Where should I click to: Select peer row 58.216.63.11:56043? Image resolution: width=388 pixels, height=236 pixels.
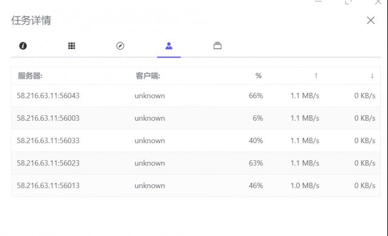[x=196, y=96]
